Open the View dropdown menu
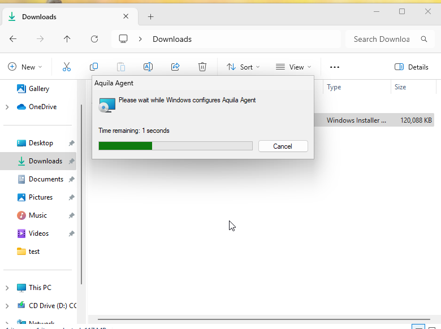This screenshot has width=441, height=329. (293, 67)
